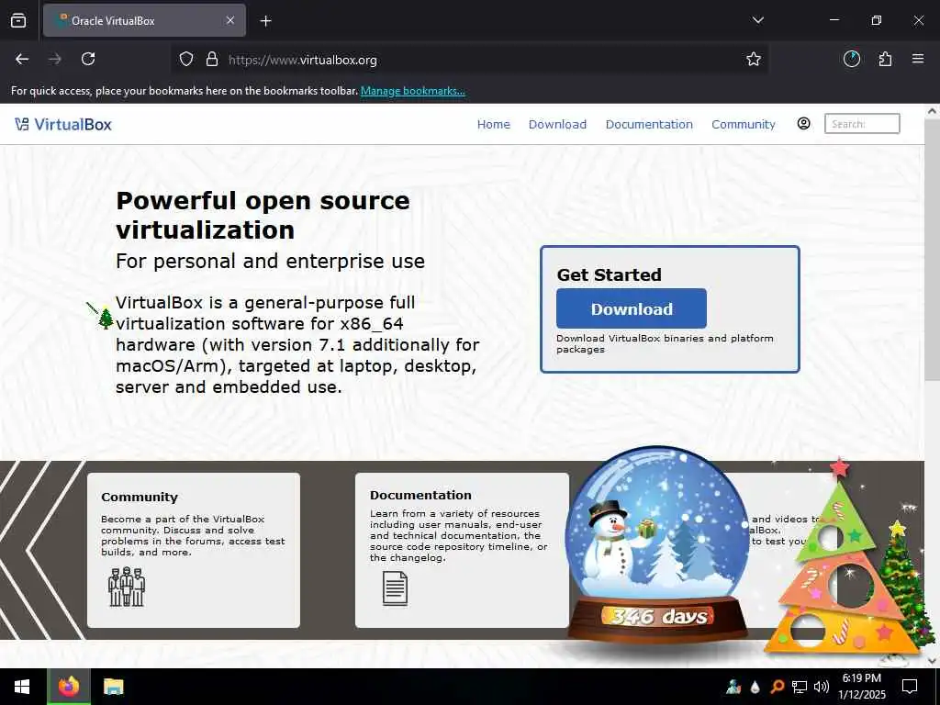
Task: Open the Windows Start menu
Action: (x=22, y=687)
